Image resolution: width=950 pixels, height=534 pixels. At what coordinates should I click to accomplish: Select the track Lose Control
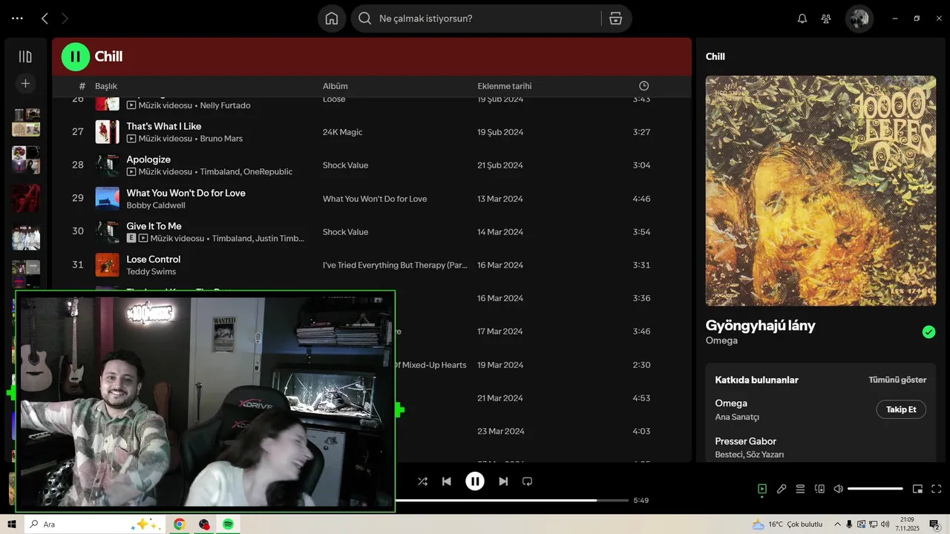tap(154, 260)
